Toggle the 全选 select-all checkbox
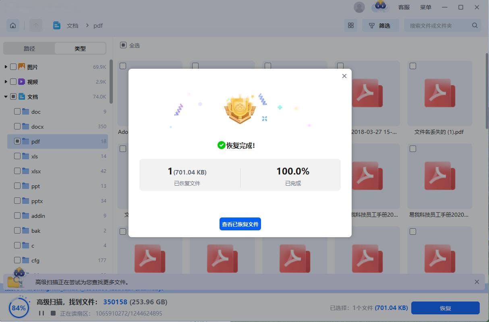The image size is (489, 322). pos(123,45)
